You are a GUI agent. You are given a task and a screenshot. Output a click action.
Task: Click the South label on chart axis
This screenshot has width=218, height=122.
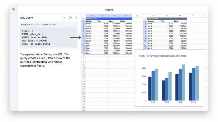click(x=194, y=102)
